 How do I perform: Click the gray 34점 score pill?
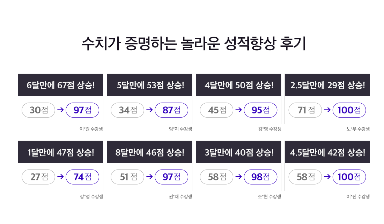[127, 110]
